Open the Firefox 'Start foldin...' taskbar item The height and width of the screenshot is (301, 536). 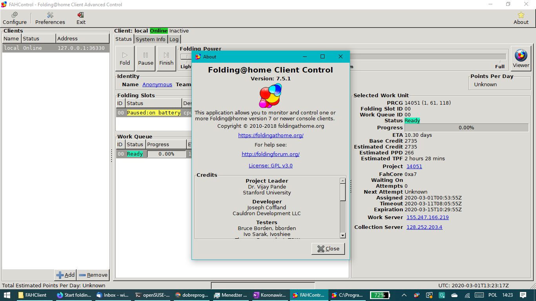point(74,295)
